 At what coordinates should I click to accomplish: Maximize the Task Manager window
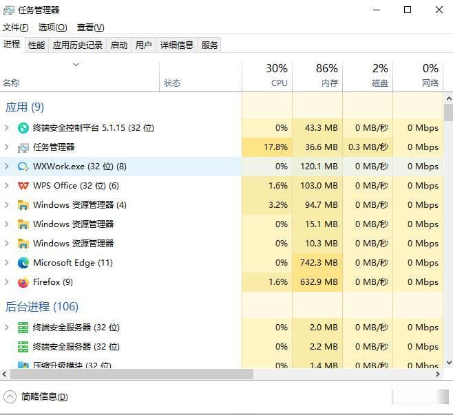408,10
